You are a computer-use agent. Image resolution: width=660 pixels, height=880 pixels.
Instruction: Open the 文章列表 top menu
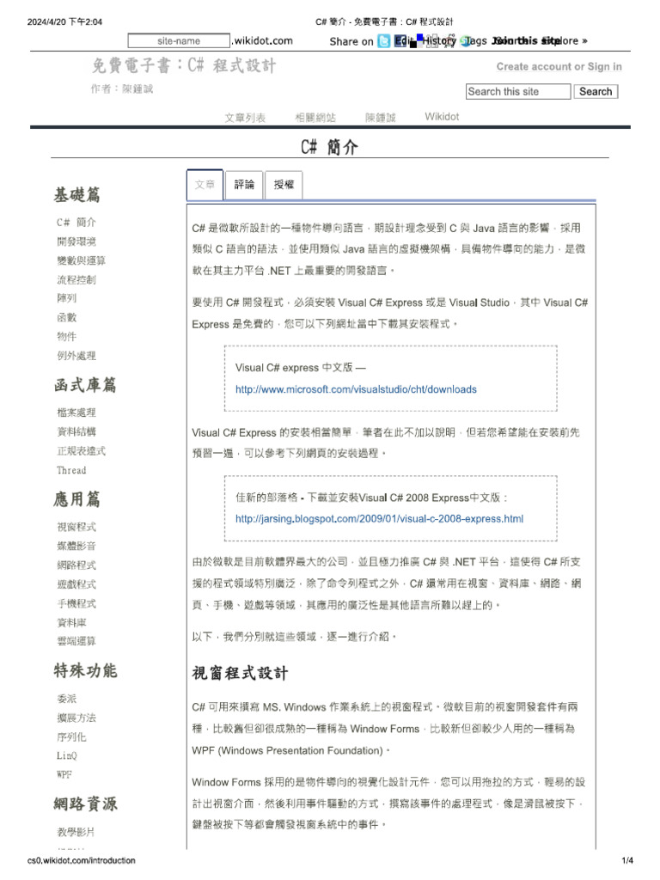[x=245, y=117]
